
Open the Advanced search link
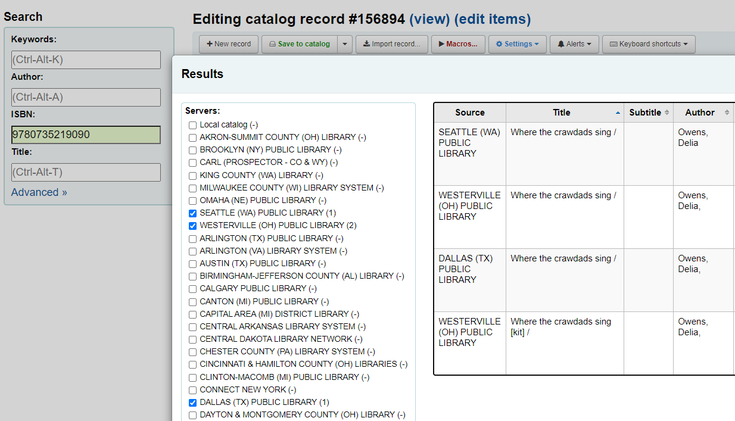coord(39,192)
